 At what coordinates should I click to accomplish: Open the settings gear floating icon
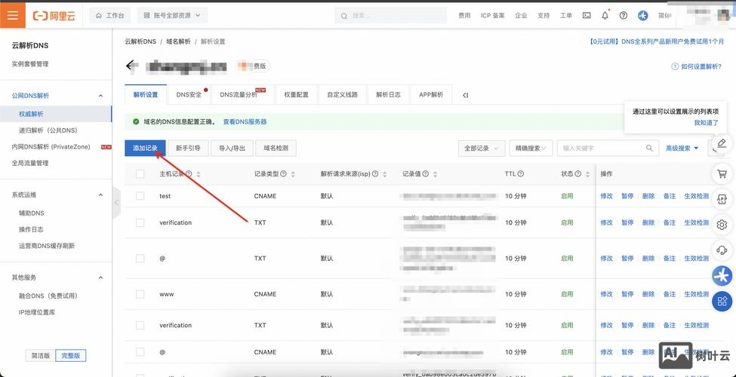[x=722, y=225]
